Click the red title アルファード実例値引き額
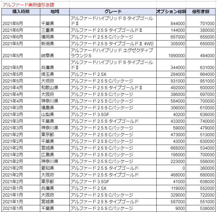 (x=28, y=5)
